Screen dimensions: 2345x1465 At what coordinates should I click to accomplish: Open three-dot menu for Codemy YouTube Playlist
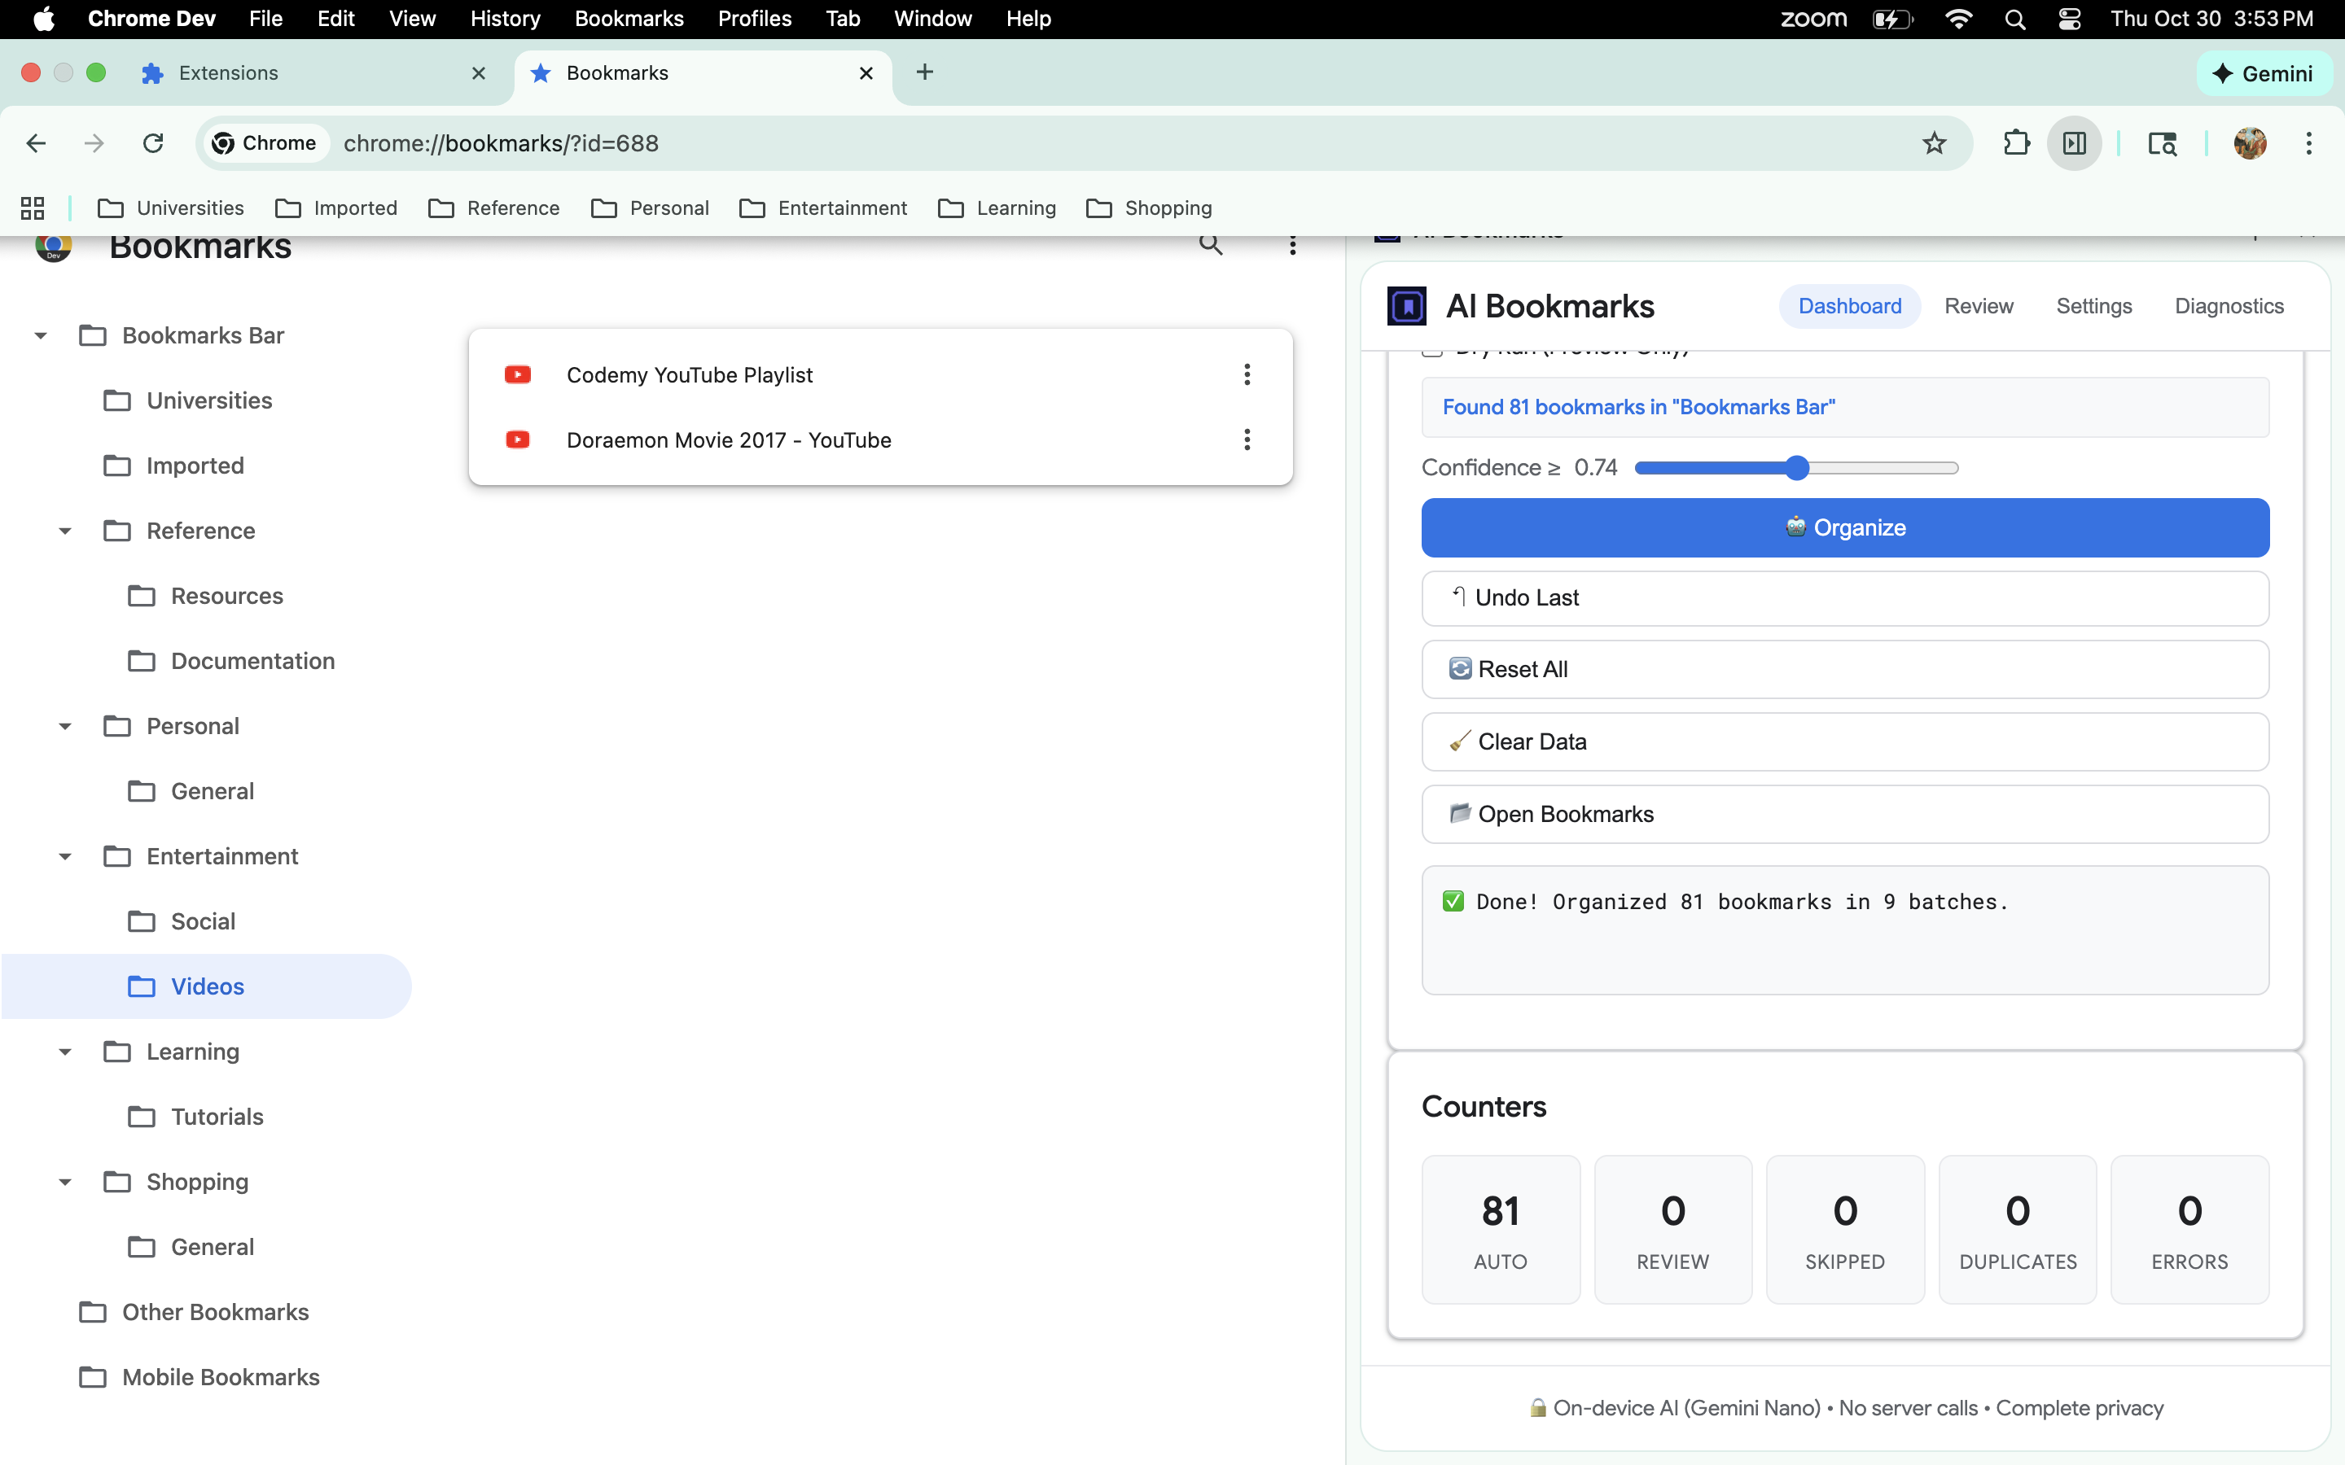1247,375
